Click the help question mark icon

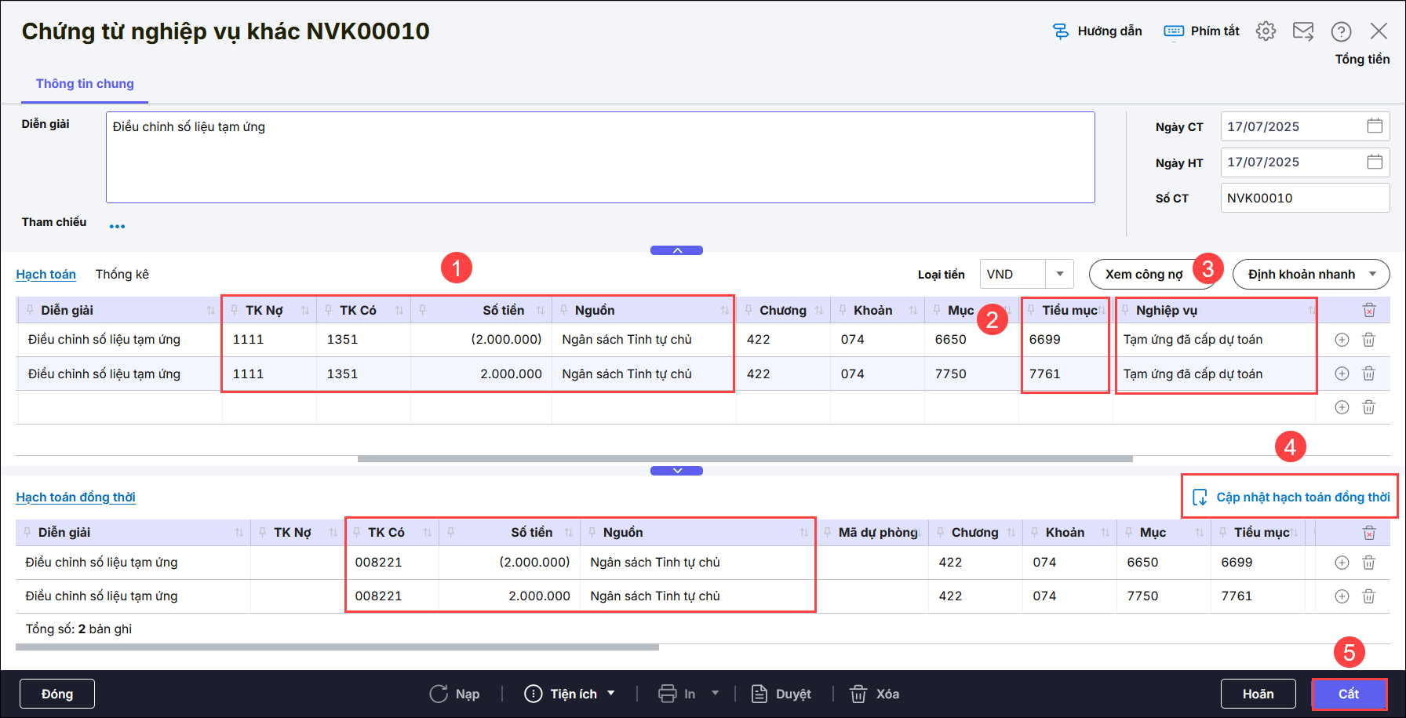1341,31
